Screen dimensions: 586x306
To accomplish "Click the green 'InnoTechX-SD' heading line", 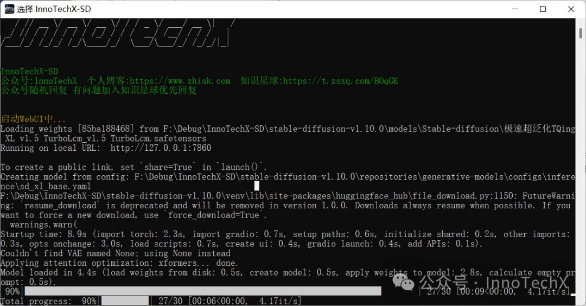I will [x=29, y=72].
